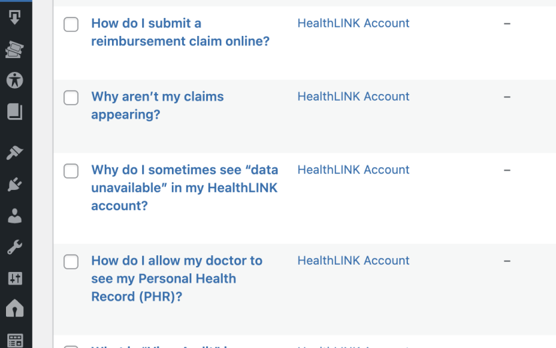
Task: Open the Tools wrench icon
Action: 15,247
